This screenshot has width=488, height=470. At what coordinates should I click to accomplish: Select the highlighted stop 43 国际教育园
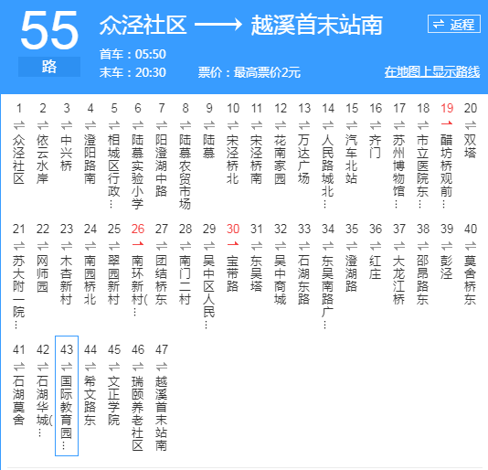click(67, 396)
